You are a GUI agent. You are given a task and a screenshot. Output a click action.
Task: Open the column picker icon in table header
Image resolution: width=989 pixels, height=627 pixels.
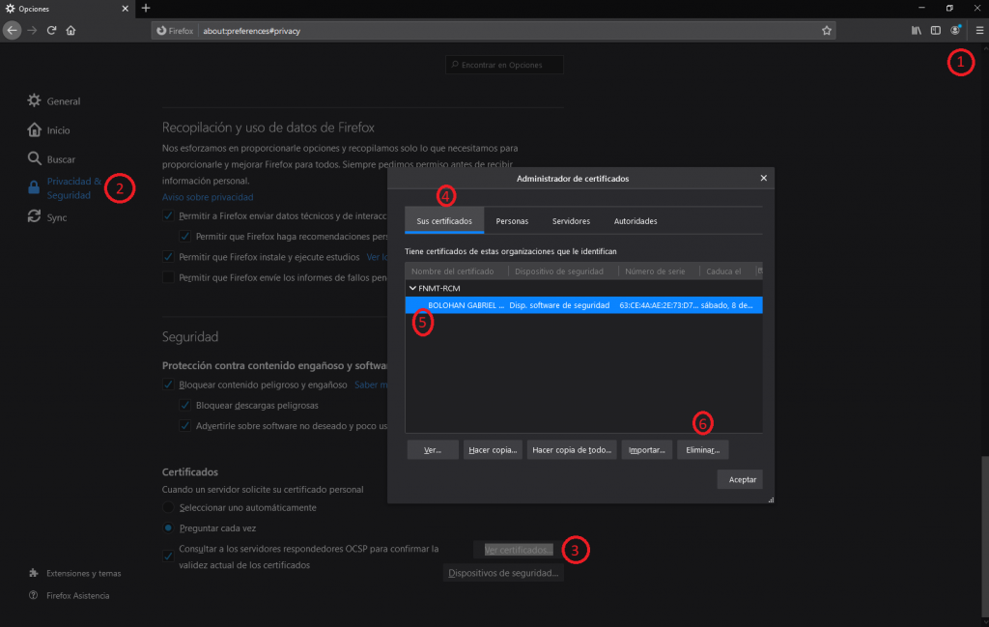(x=759, y=271)
